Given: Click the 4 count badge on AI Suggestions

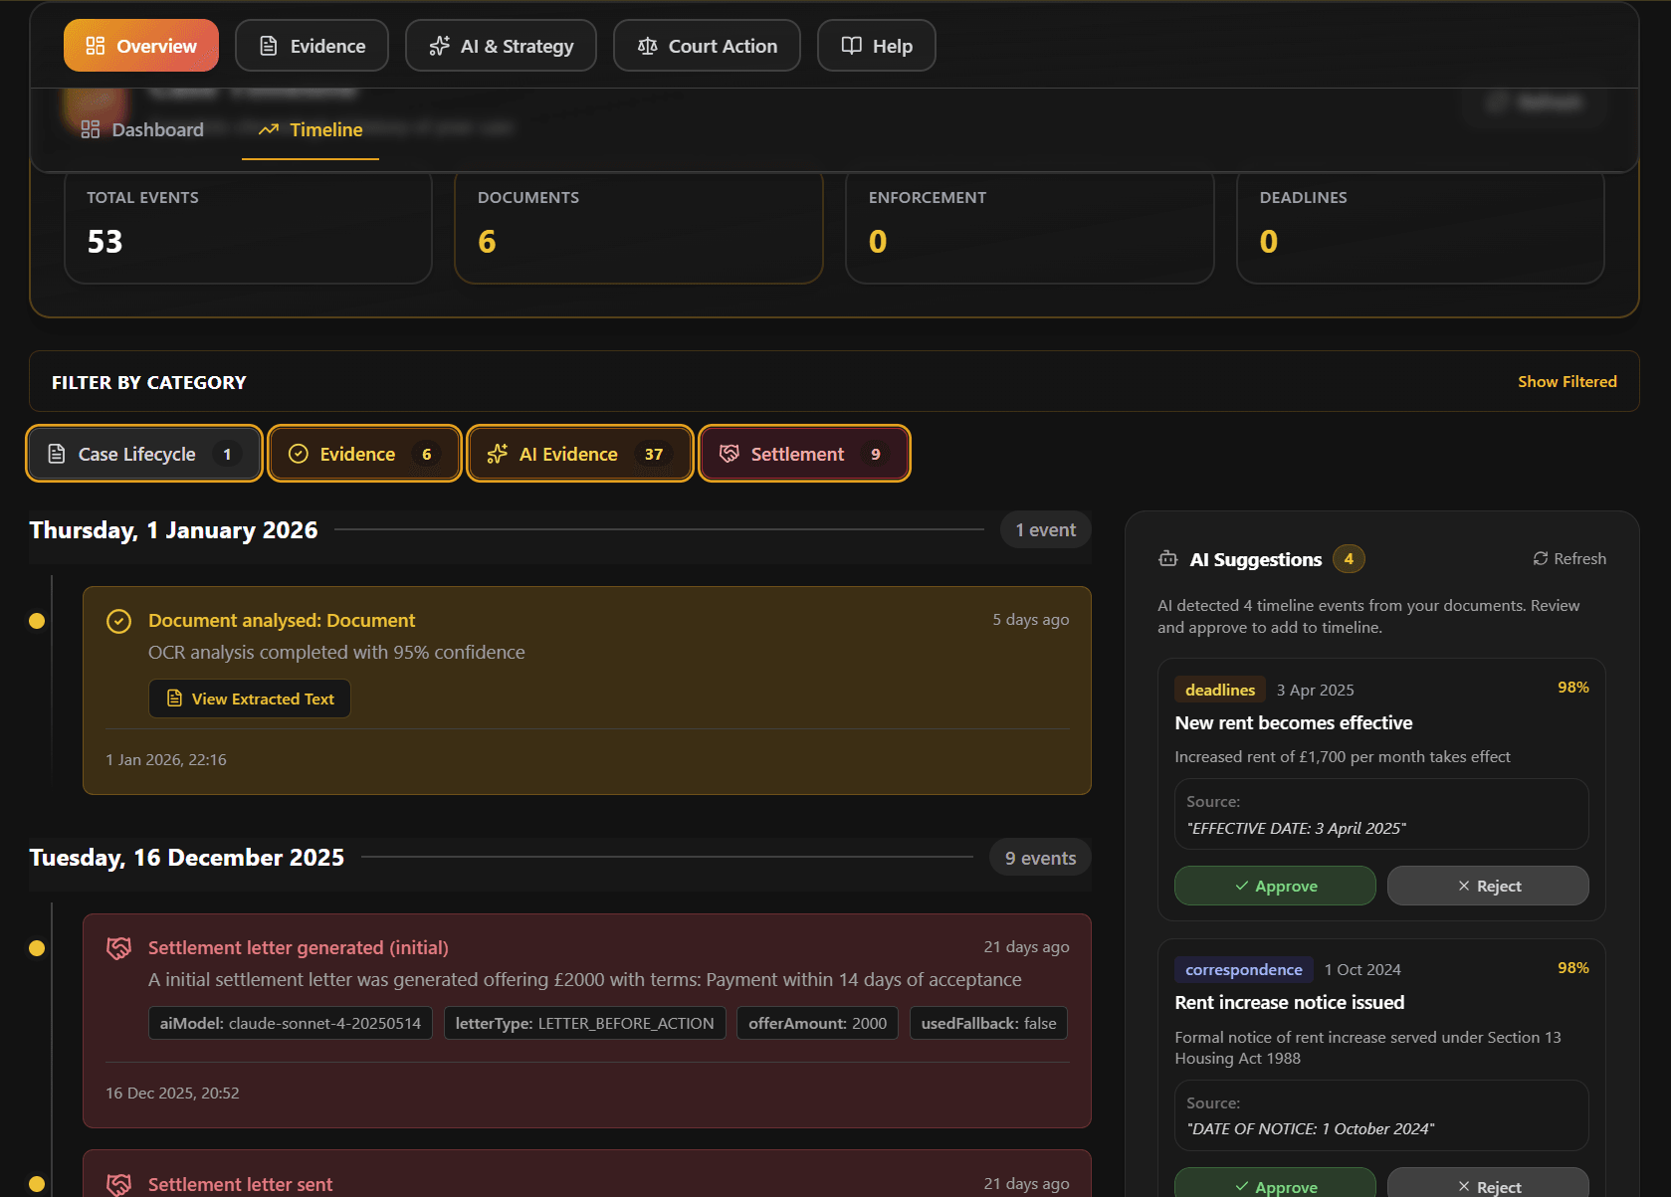Looking at the screenshot, I should click(1349, 559).
